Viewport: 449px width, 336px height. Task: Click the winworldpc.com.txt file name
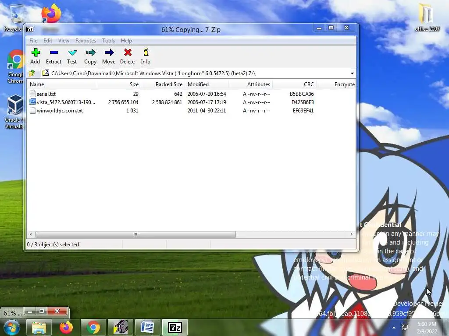click(x=60, y=111)
